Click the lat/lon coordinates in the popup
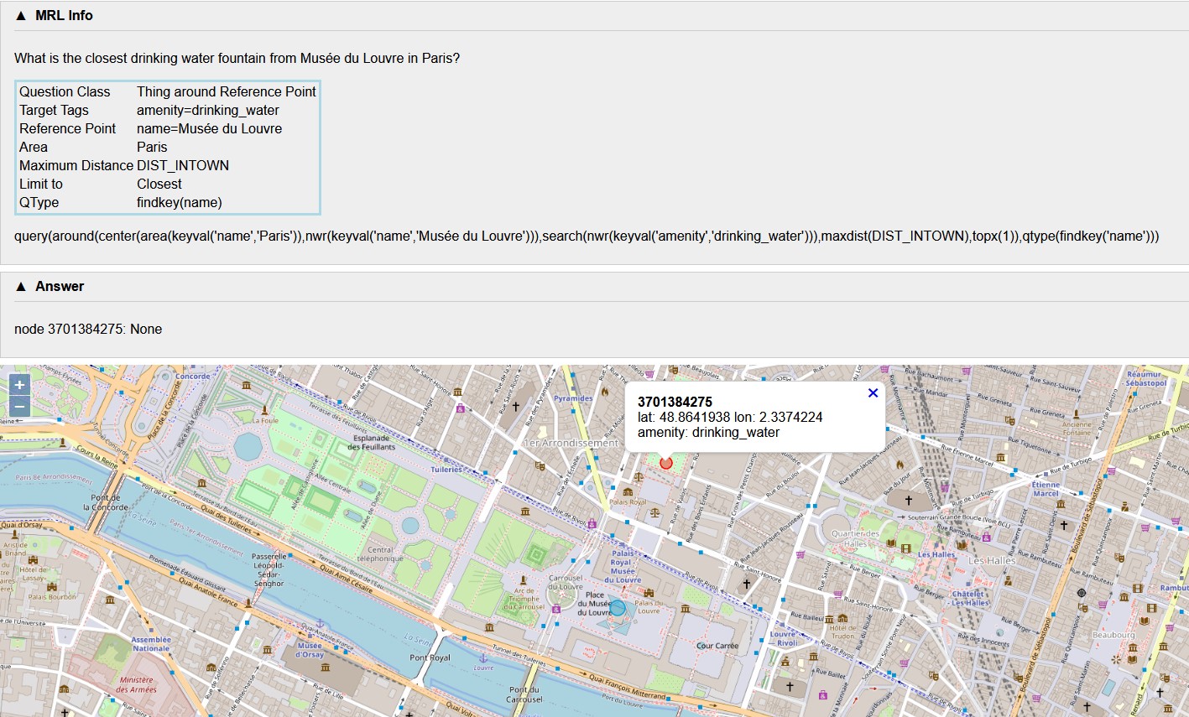 [x=730, y=417]
